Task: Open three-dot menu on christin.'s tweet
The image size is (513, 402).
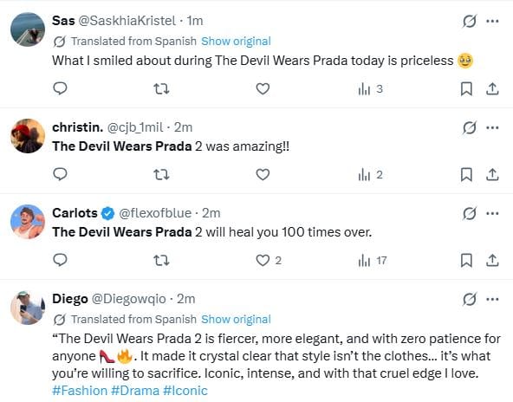Action: 492,127
